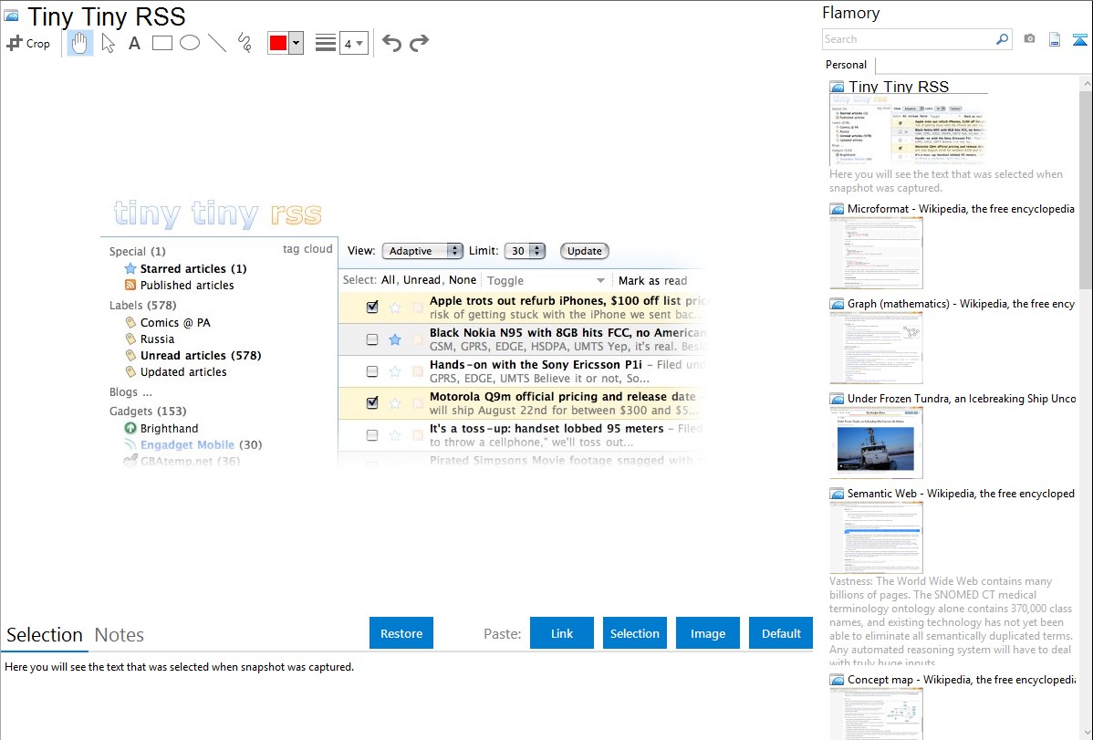Open the Semantic Web snapshot thumbnail
Screen dimensions: 1093x740
[876, 537]
